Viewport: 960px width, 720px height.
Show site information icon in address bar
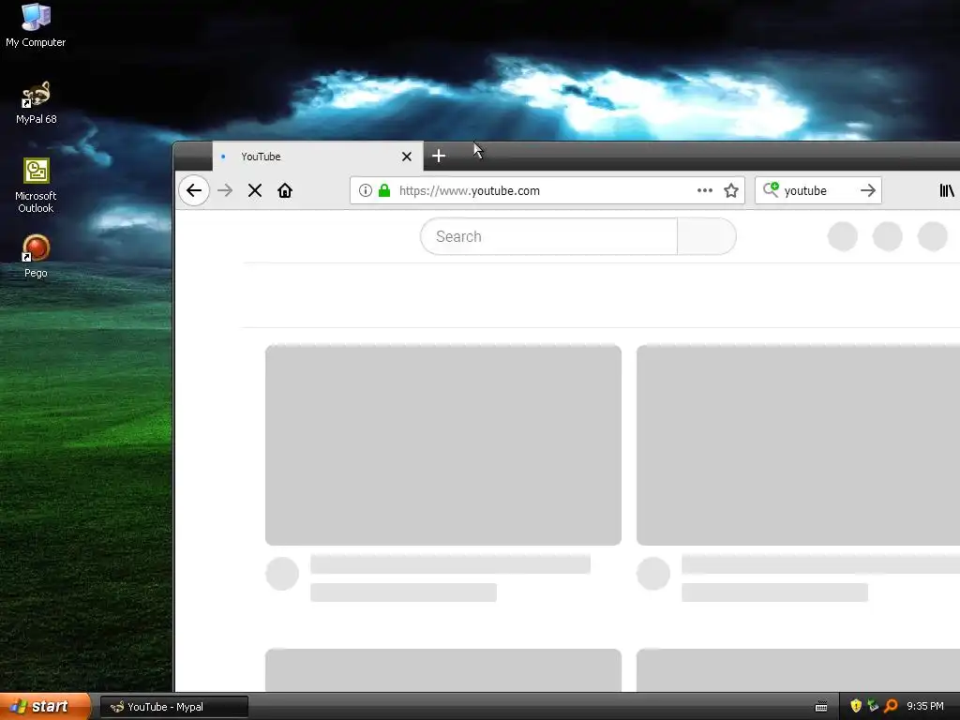pos(366,190)
